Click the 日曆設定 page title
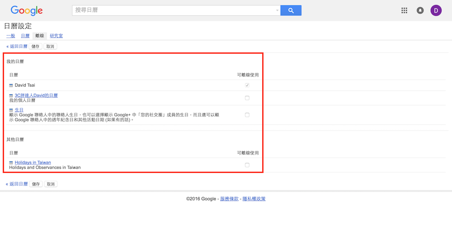Image resolution: width=452 pixels, height=248 pixels. pos(18,26)
